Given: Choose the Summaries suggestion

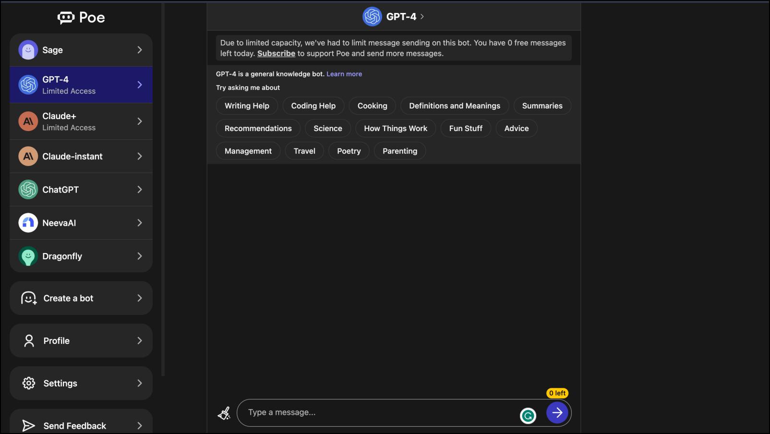Looking at the screenshot, I should point(542,106).
